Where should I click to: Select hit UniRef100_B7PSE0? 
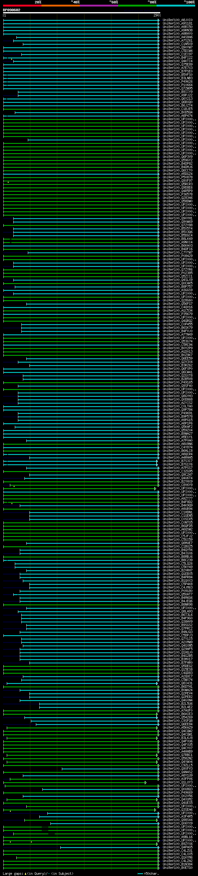point(178,71)
